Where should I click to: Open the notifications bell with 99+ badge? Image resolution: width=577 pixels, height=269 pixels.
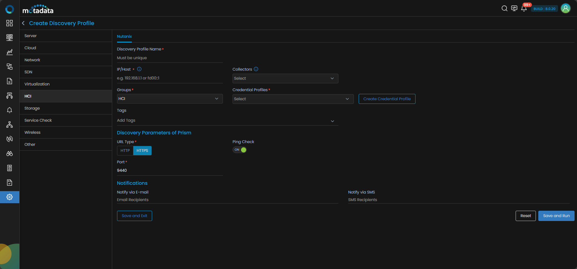pyautogui.click(x=524, y=8)
